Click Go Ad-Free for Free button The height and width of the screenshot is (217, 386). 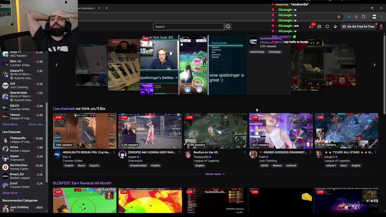coord(358,27)
